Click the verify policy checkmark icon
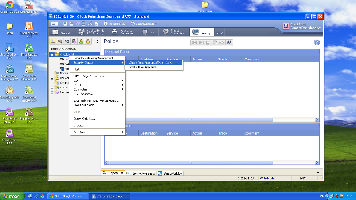This screenshot has height=200, width=356. coord(96,24)
